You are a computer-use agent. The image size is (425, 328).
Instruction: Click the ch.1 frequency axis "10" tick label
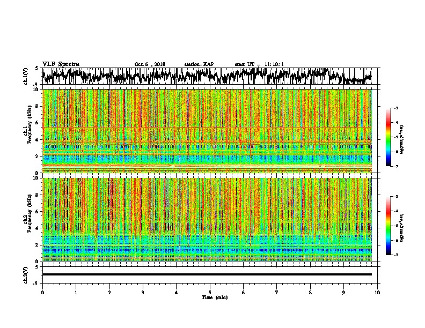(36, 90)
